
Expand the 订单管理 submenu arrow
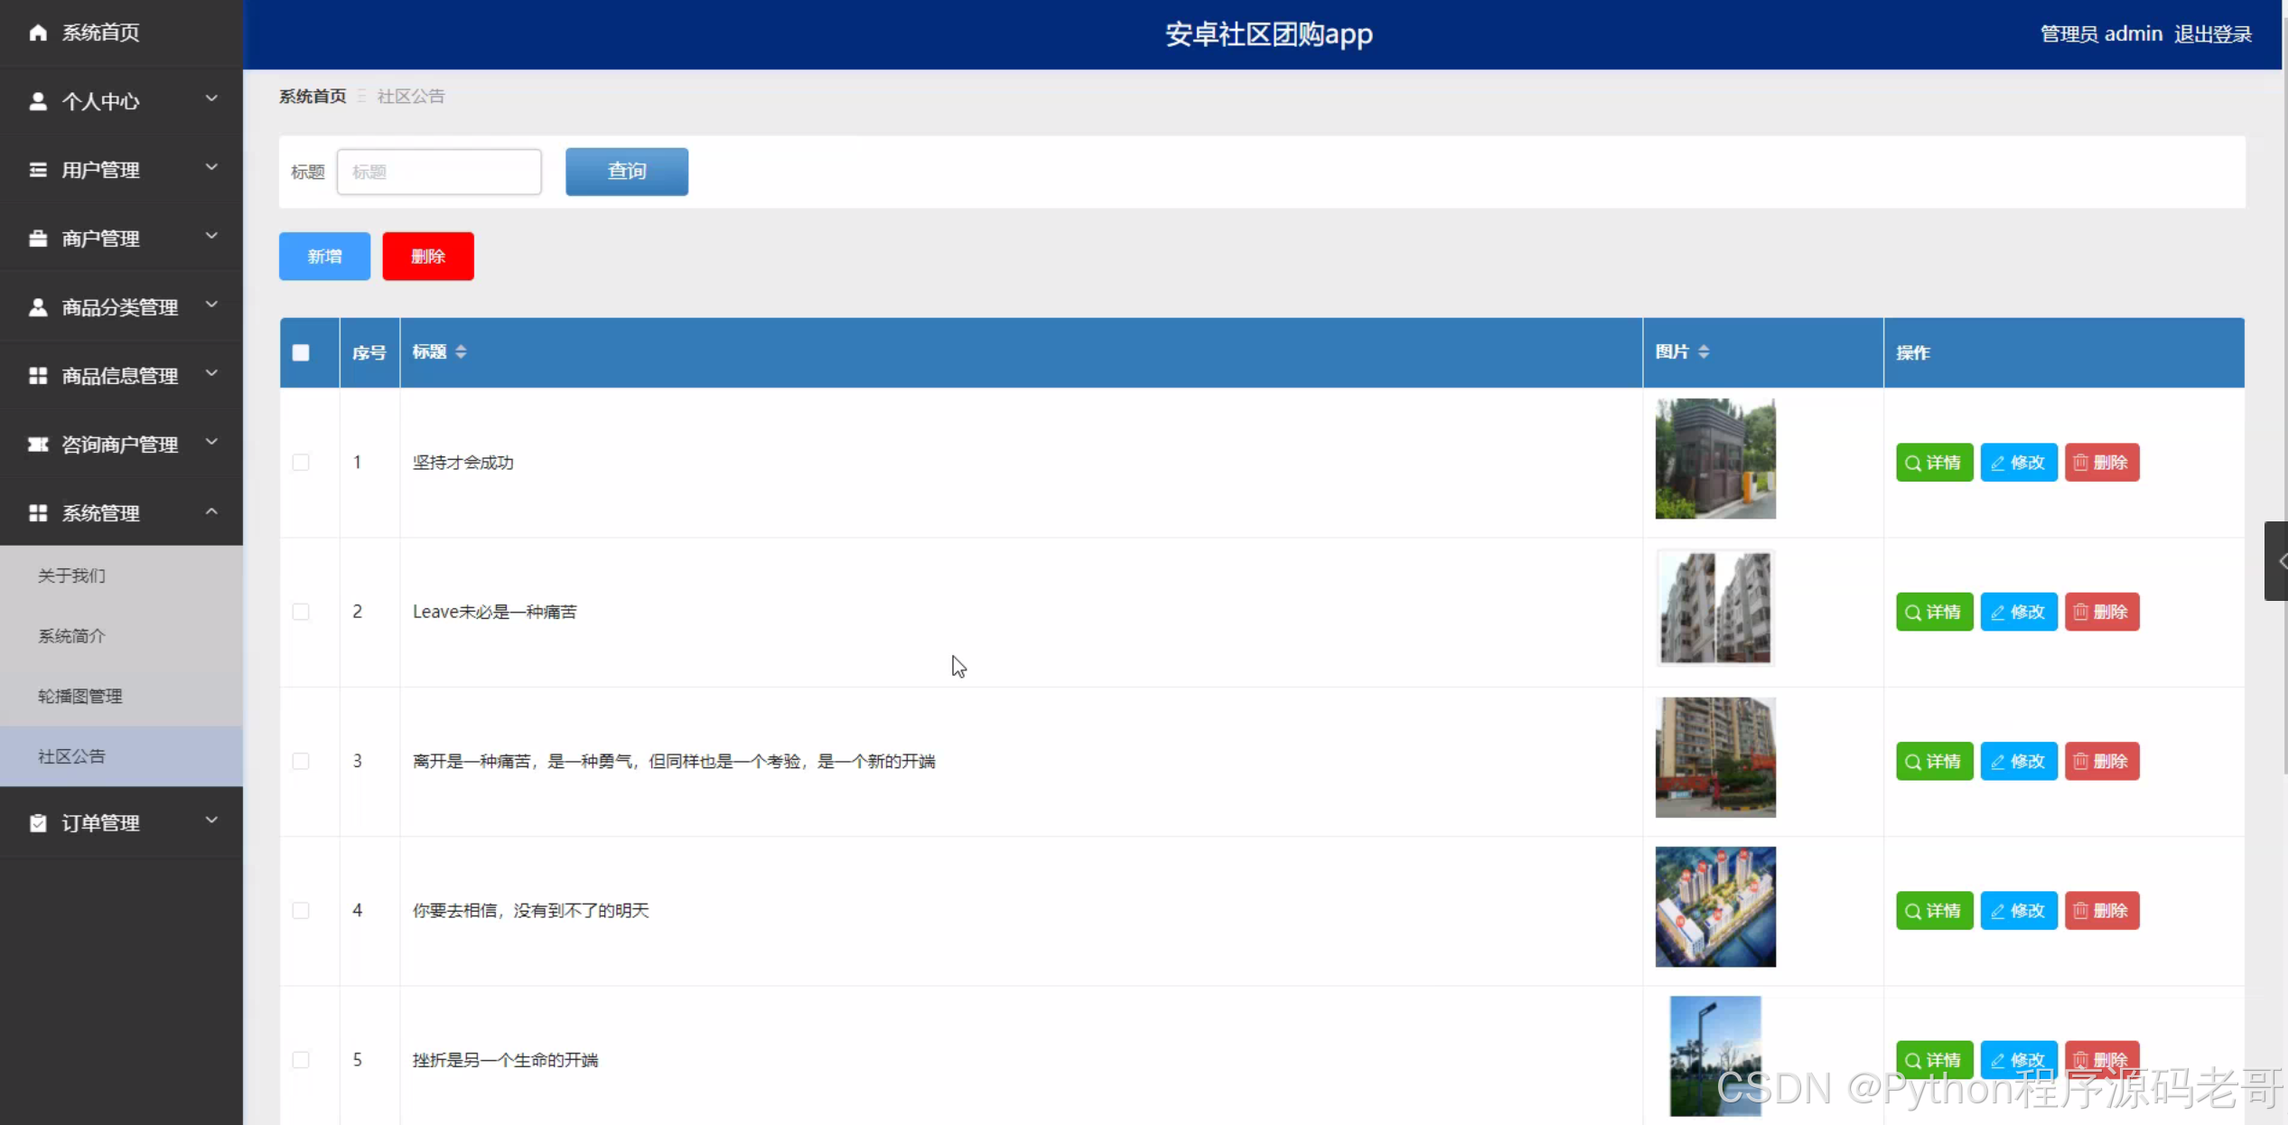tap(211, 821)
